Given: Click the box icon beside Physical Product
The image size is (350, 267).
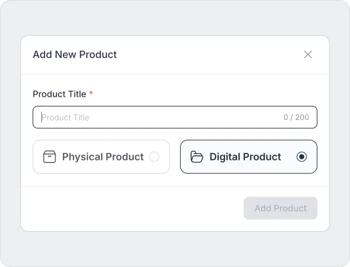Looking at the screenshot, I should [x=49, y=157].
